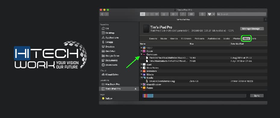This screenshot has width=280, height=118.
Task: Click the iMovie app icon in the list
Action: click(144, 74)
